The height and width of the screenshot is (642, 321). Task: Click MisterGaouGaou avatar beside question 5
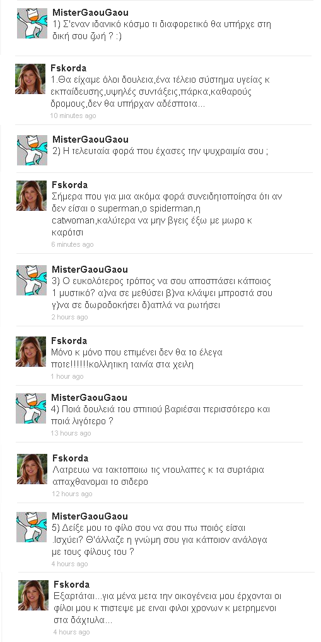point(32,527)
